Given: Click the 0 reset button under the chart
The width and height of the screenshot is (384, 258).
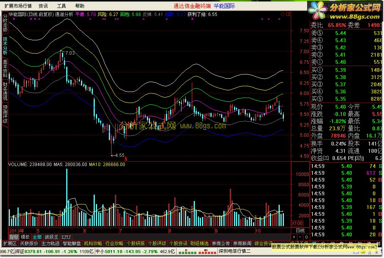Looking at the screenshot, I should point(306,237).
